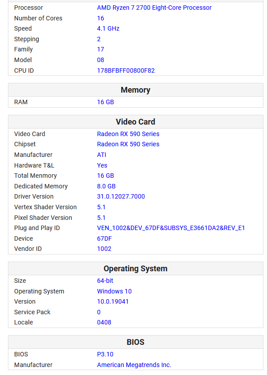Click the Family value '17'
The image size is (267, 375).
100,49
